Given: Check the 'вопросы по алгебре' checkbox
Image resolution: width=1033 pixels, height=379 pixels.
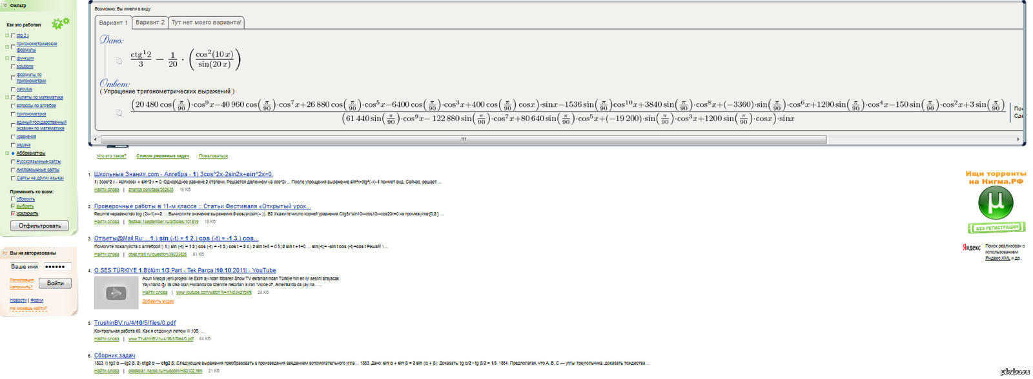Looking at the screenshot, I should click(x=13, y=106).
